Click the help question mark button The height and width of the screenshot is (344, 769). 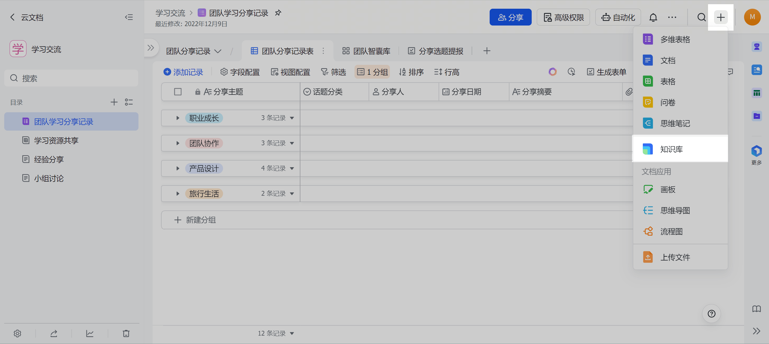tap(711, 314)
